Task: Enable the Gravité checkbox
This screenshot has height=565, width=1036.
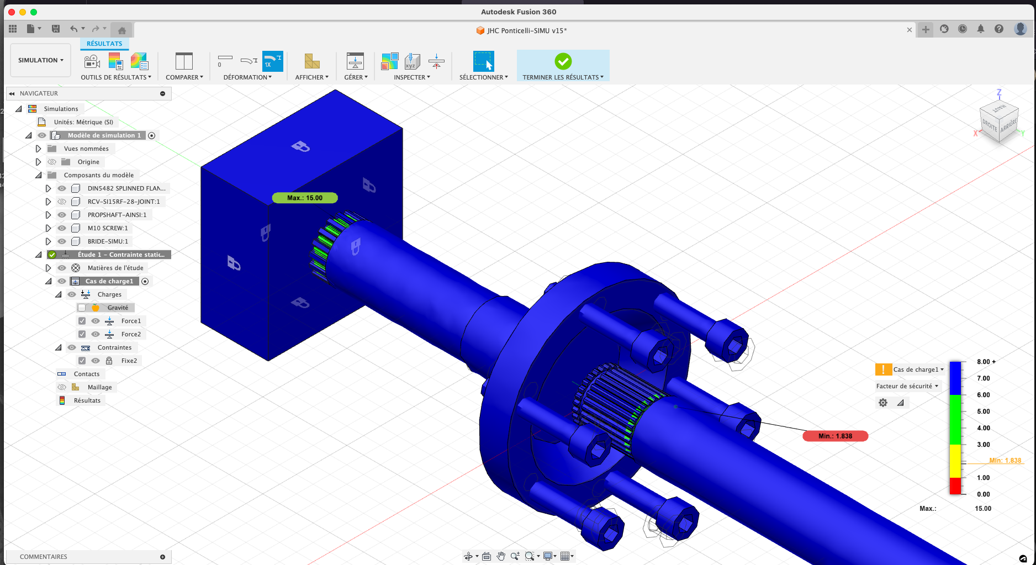Action: pyautogui.click(x=82, y=308)
